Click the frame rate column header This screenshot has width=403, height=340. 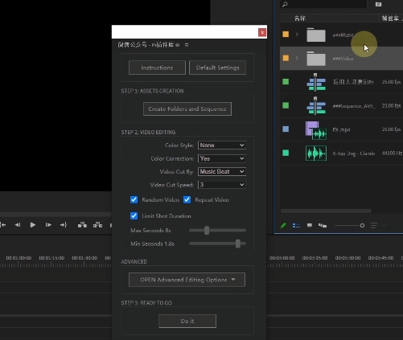(390, 18)
